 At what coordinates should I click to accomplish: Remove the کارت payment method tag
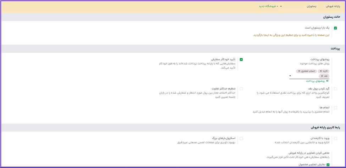(x=321, y=71)
